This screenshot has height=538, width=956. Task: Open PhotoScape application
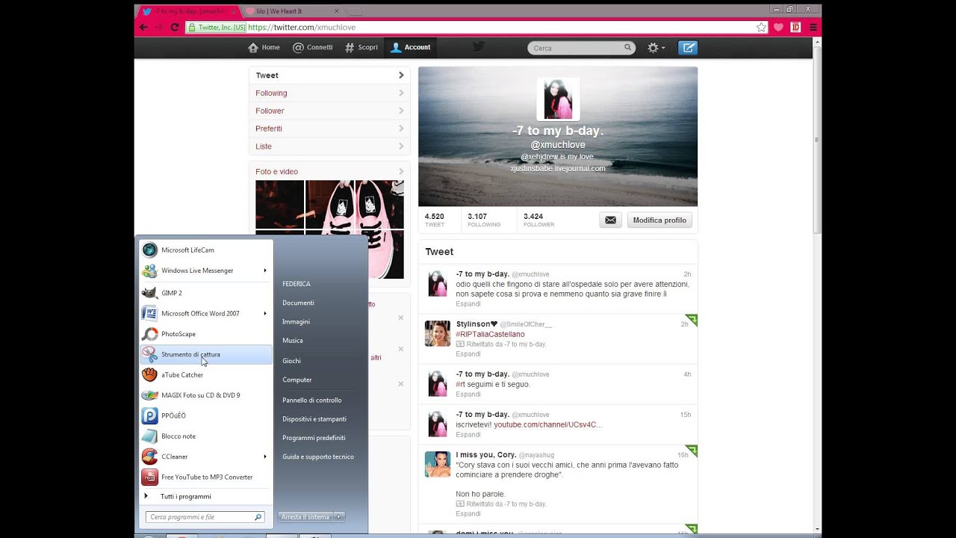(206, 334)
